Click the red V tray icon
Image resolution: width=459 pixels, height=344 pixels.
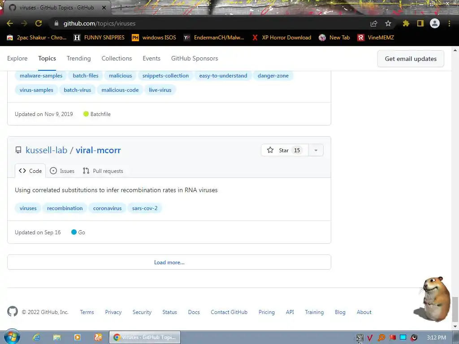pos(370,338)
